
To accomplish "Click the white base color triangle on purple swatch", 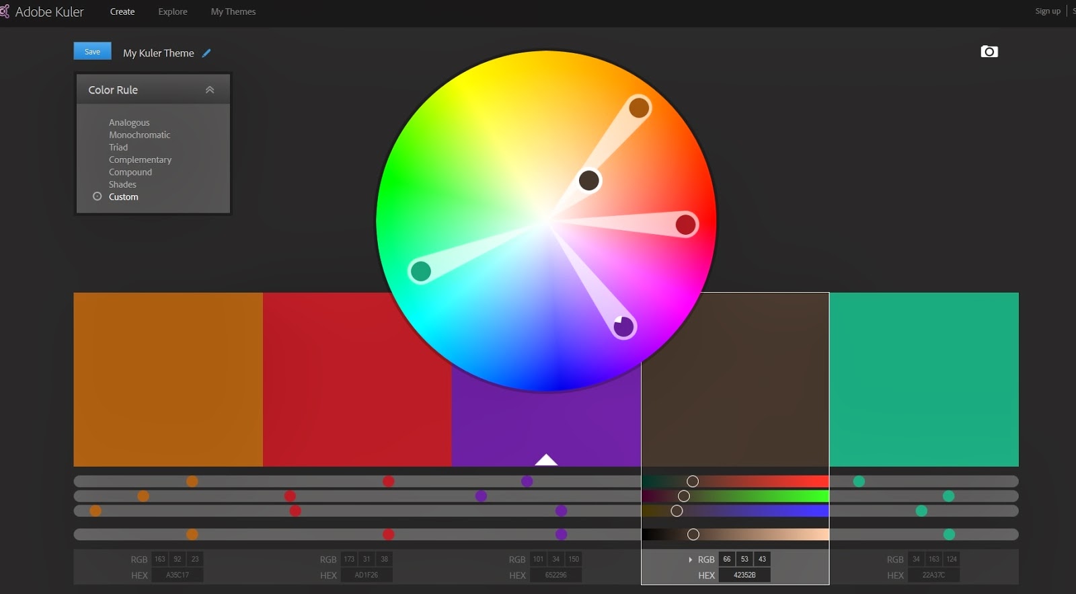I will tap(546, 460).
